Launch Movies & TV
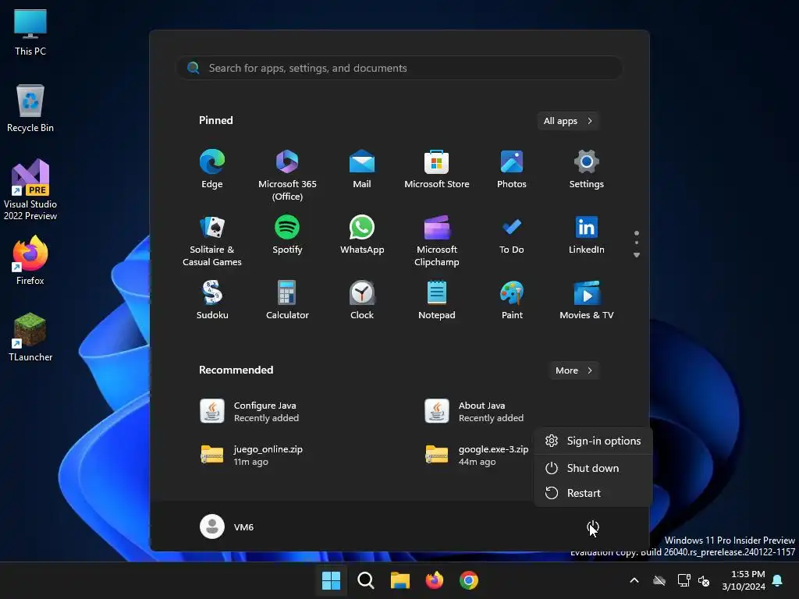The height and width of the screenshot is (599, 799). (x=587, y=300)
